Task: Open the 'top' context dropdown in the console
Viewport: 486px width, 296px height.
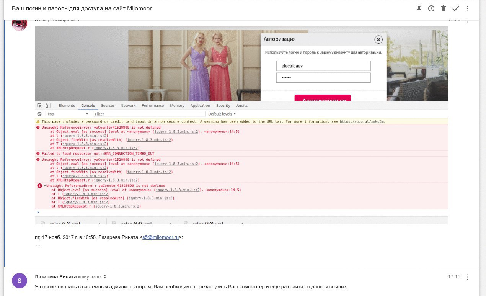Action: (x=68, y=114)
